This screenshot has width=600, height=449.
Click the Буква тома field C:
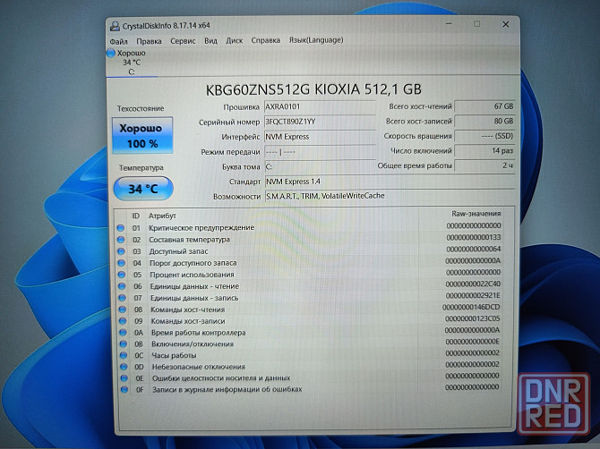320,166
